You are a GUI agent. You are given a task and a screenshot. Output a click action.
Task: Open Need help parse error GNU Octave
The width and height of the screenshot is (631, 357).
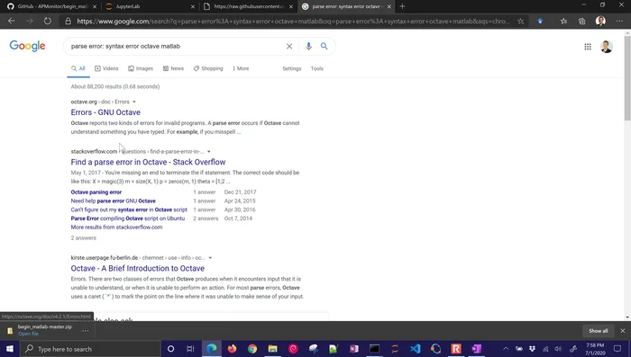click(x=113, y=201)
